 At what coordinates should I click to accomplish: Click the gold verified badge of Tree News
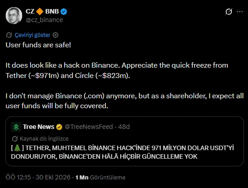(x=59, y=127)
